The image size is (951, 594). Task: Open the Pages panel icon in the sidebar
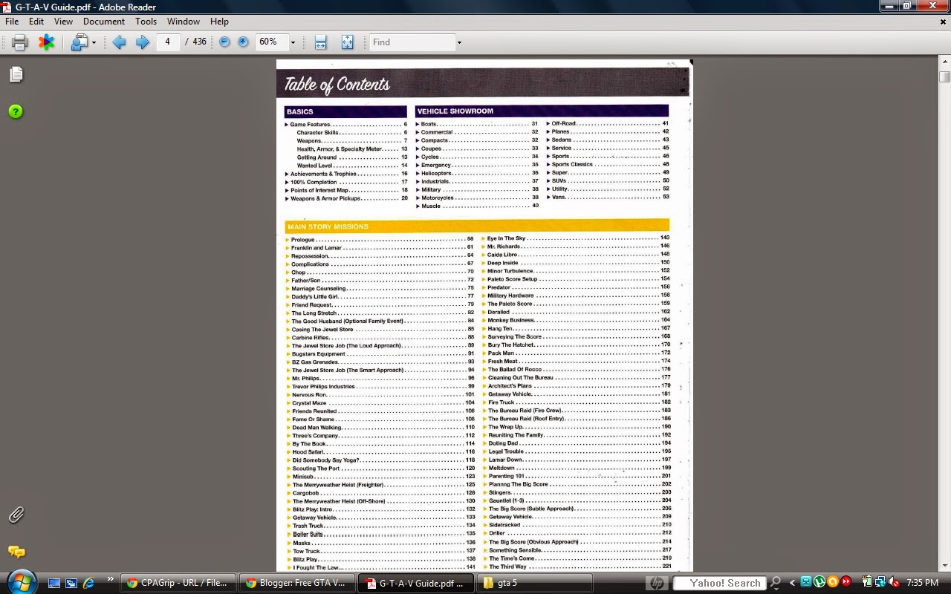click(x=16, y=74)
